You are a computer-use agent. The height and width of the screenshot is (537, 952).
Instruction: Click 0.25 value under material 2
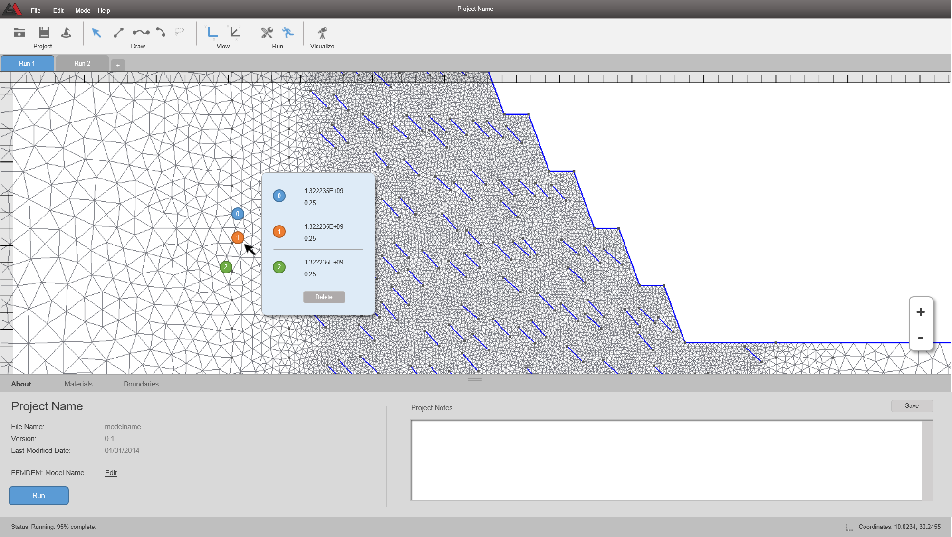[310, 274]
